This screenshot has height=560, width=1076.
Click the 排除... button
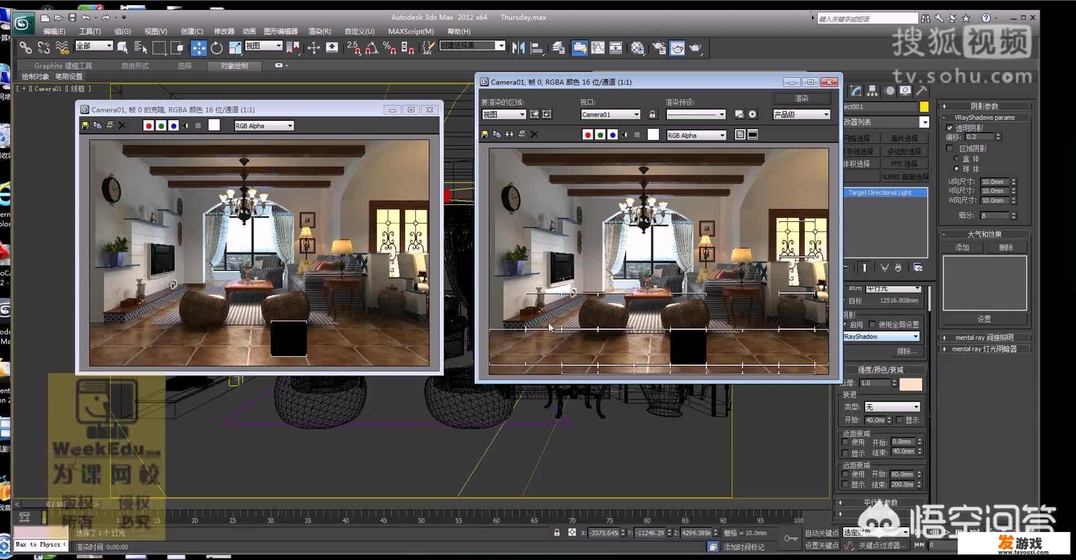[907, 352]
